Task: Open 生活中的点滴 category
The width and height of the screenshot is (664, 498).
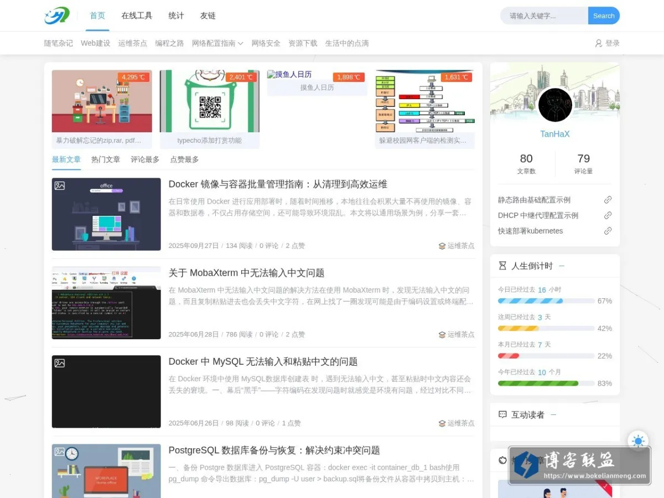Action: tap(347, 43)
